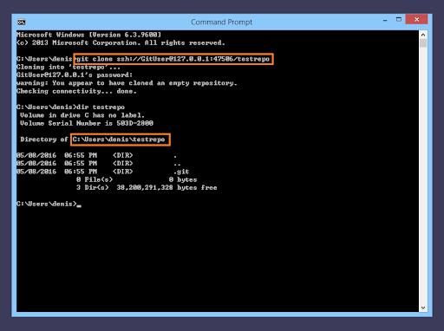Click the Microsoft Windows version line
The width and height of the screenshot is (444, 331).
(88, 35)
